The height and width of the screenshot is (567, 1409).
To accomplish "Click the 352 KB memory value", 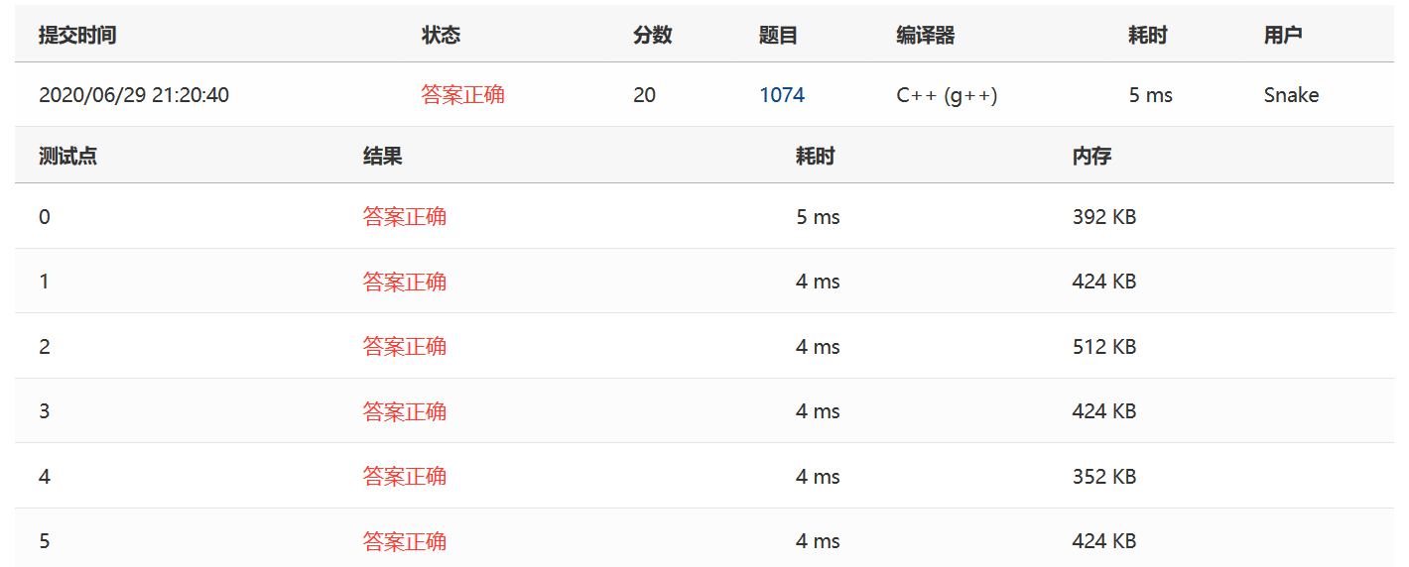I will (1104, 477).
